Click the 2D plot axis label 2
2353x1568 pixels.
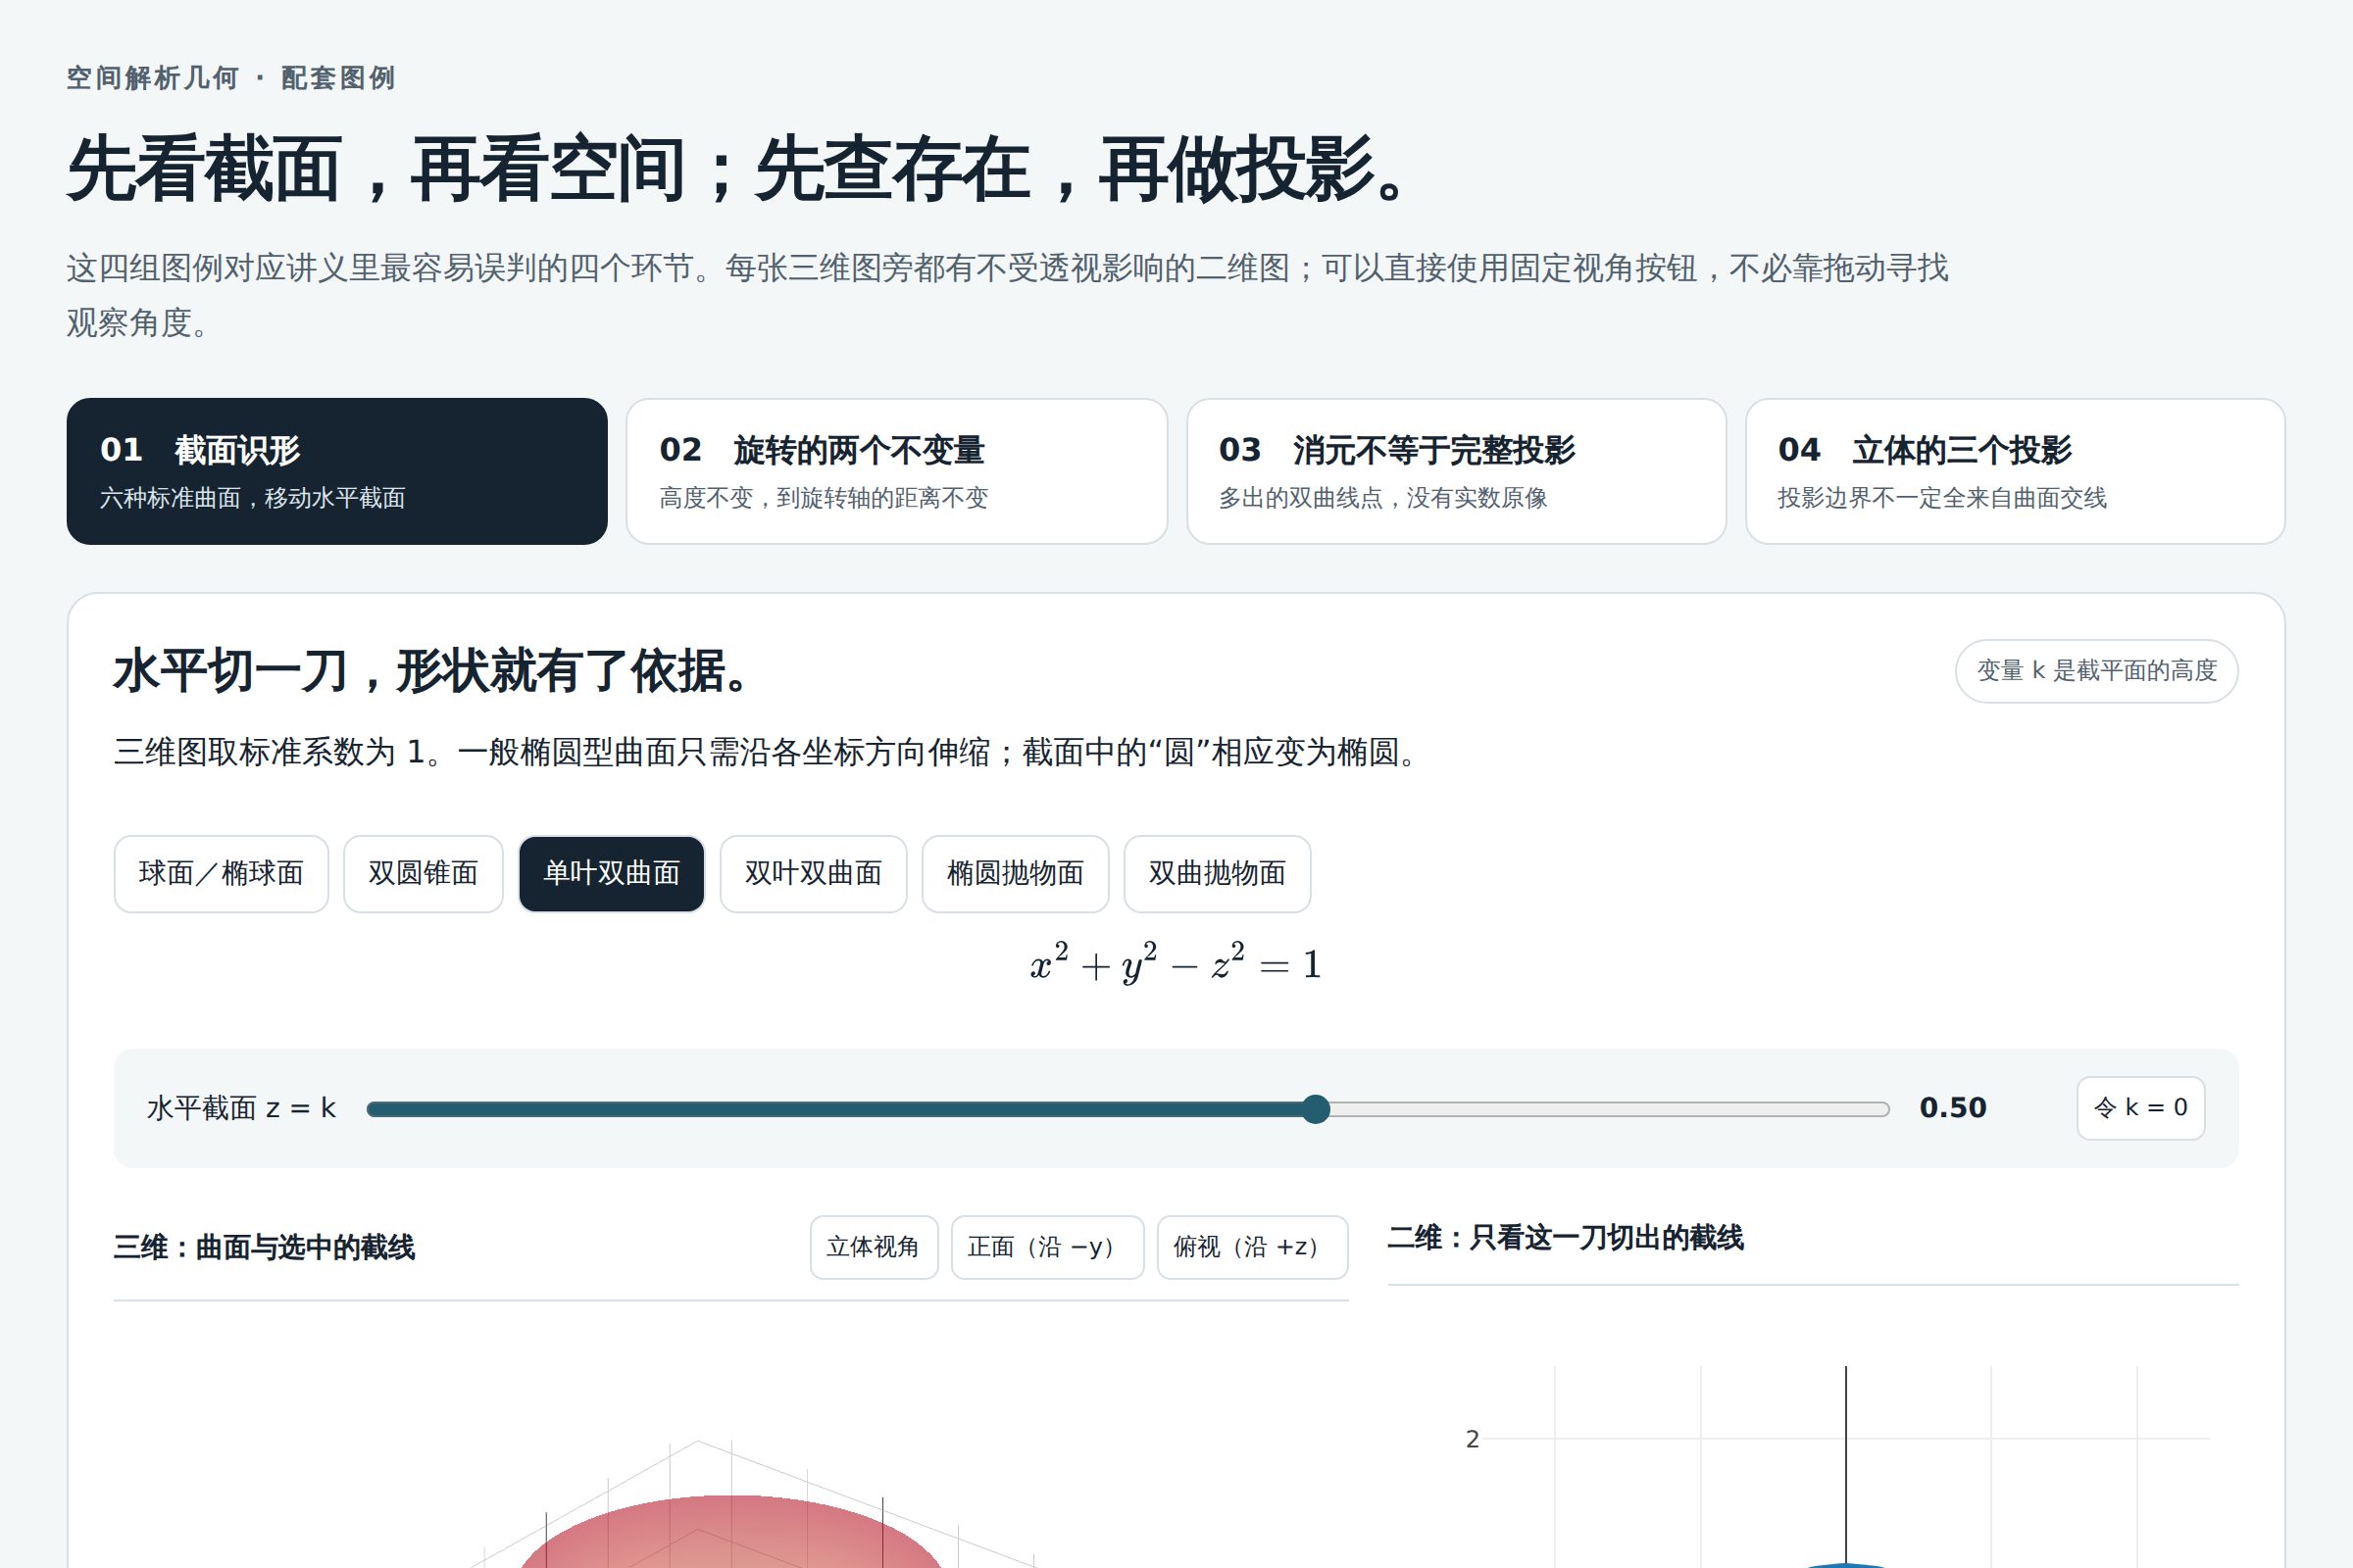tap(1472, 1439)
